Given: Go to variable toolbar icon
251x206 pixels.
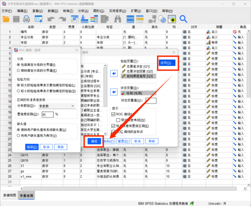Looking at the screenshot, I should 85,19.
